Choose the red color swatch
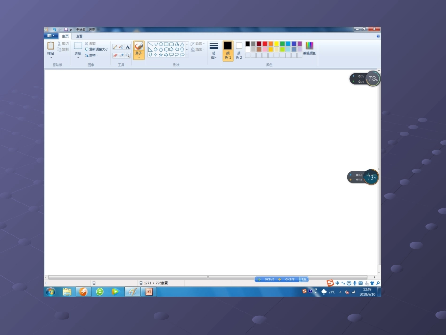446x335 pixels. coord(265,44)
